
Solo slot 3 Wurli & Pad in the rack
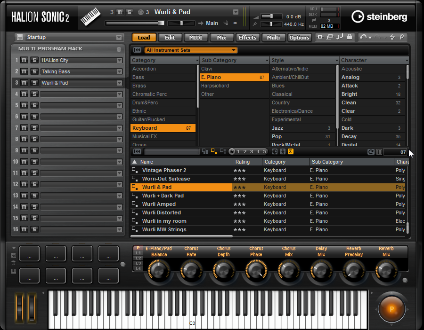tap(34, 83)
